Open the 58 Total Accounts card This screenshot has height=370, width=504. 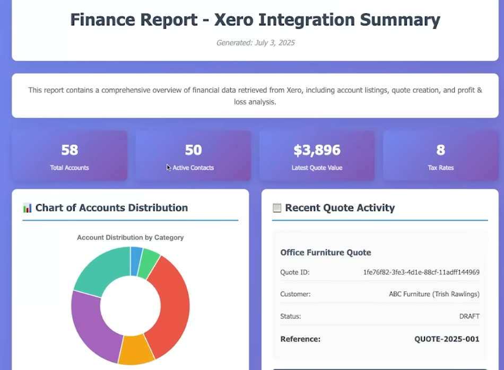pos(69,155)
